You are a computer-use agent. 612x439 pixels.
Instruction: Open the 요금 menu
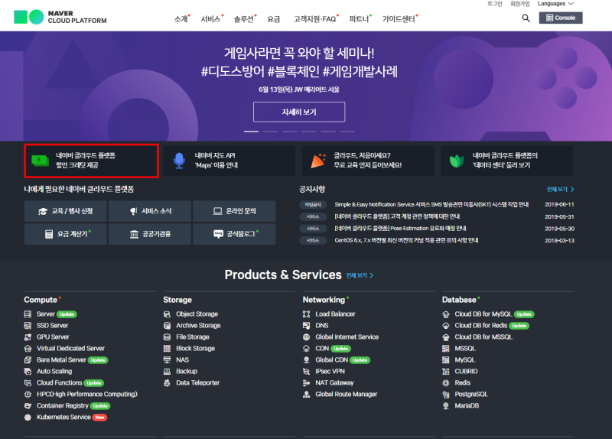(274, 18)
